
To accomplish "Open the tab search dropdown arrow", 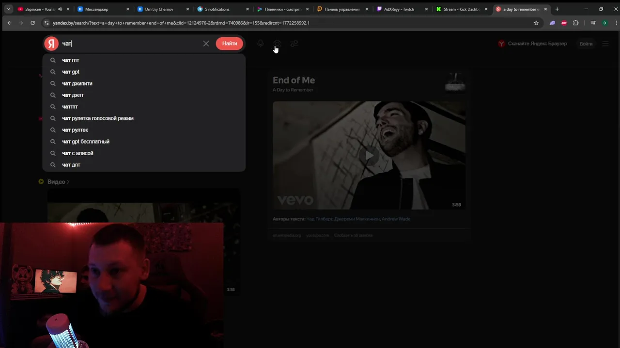I will [8, 9].
